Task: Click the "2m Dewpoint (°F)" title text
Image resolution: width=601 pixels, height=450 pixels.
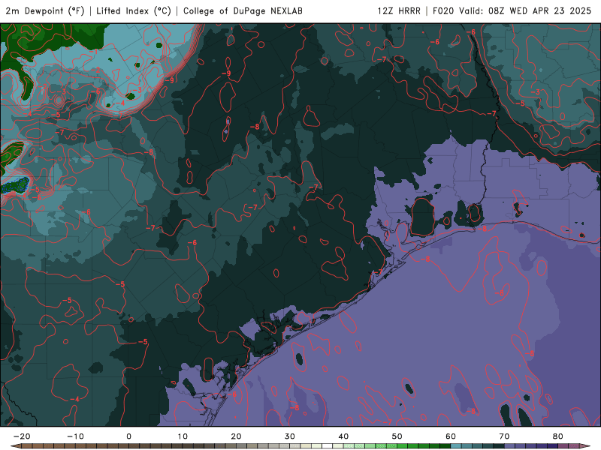Action: [x=45, y=11]
